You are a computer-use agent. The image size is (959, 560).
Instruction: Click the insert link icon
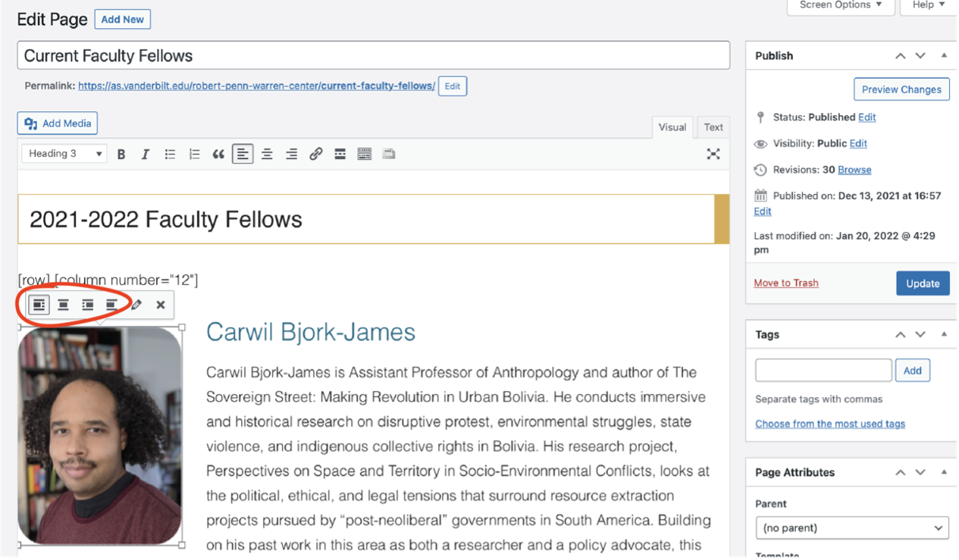click(x=316, y=154)
